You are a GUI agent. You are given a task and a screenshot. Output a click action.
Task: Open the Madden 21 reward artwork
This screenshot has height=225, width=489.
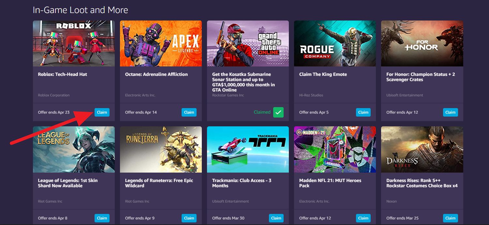[335, 149]
